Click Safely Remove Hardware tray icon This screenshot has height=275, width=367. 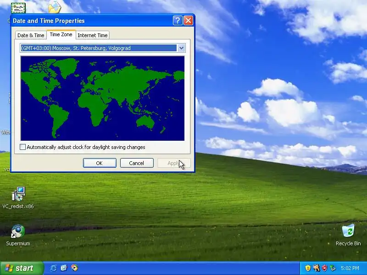click(333, 268)
